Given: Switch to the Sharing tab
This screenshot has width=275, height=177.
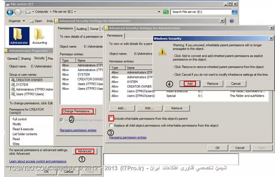Looking at the screenshot, I should click(26, 58).
